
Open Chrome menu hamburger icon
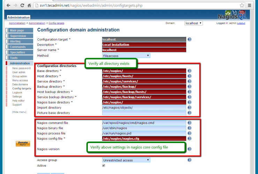(252, 6)
